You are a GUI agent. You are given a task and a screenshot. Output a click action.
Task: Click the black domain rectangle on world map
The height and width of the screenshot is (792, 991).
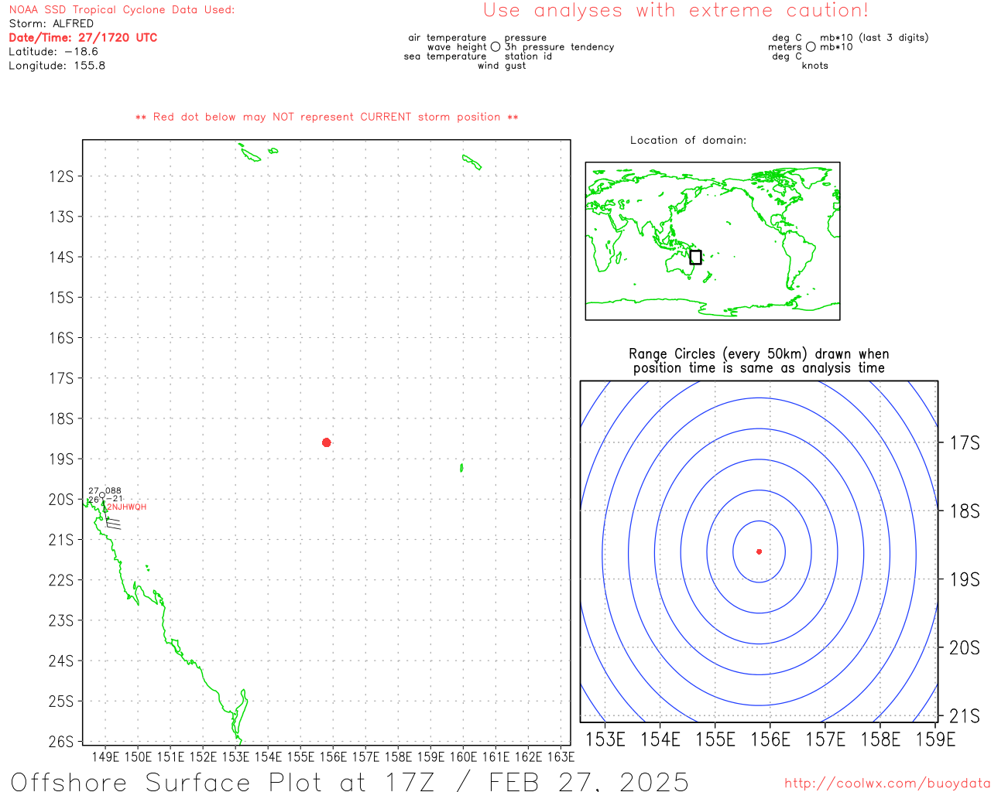coord(695,257)
